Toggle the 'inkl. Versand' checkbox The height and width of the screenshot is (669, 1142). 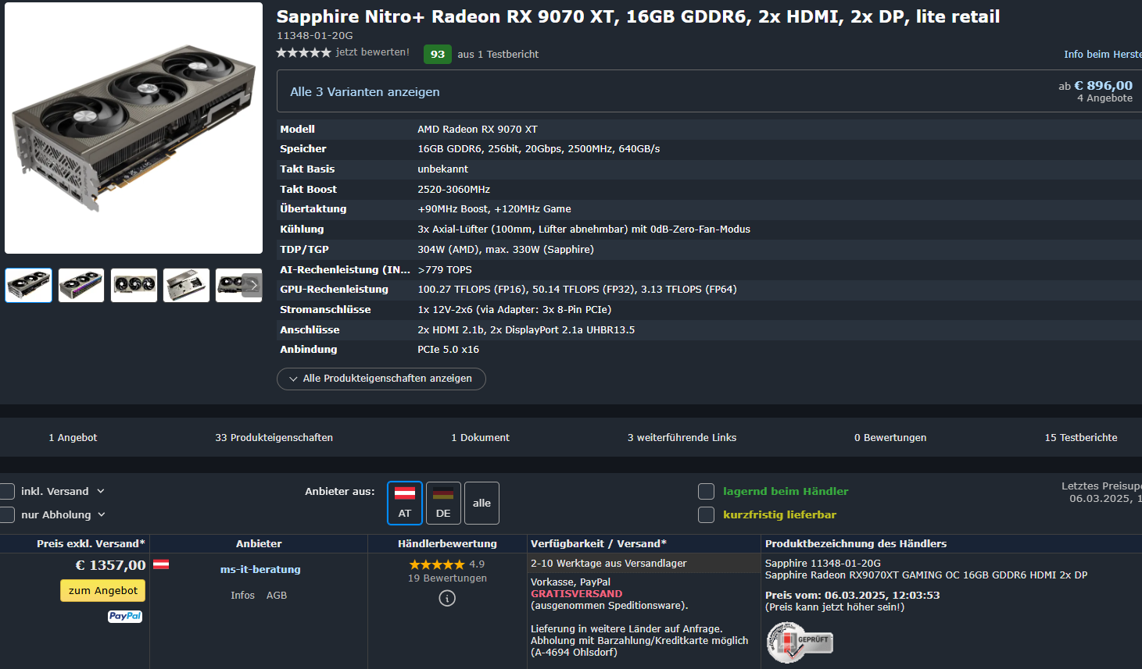tap(7, 491)
